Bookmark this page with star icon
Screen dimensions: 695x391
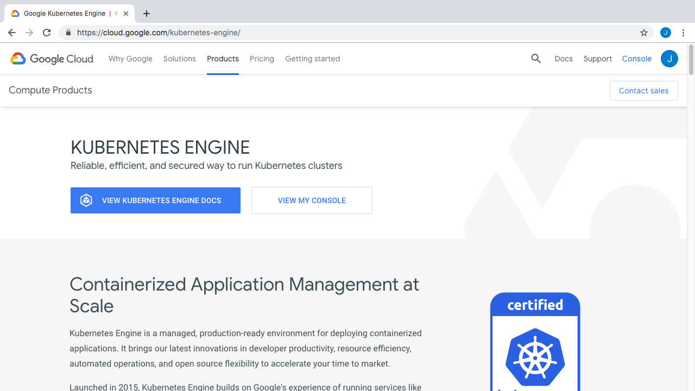click(644, 33)
